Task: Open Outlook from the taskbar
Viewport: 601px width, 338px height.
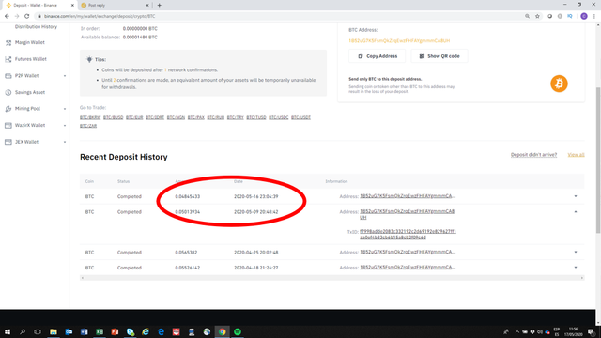Action: (69, 331)
